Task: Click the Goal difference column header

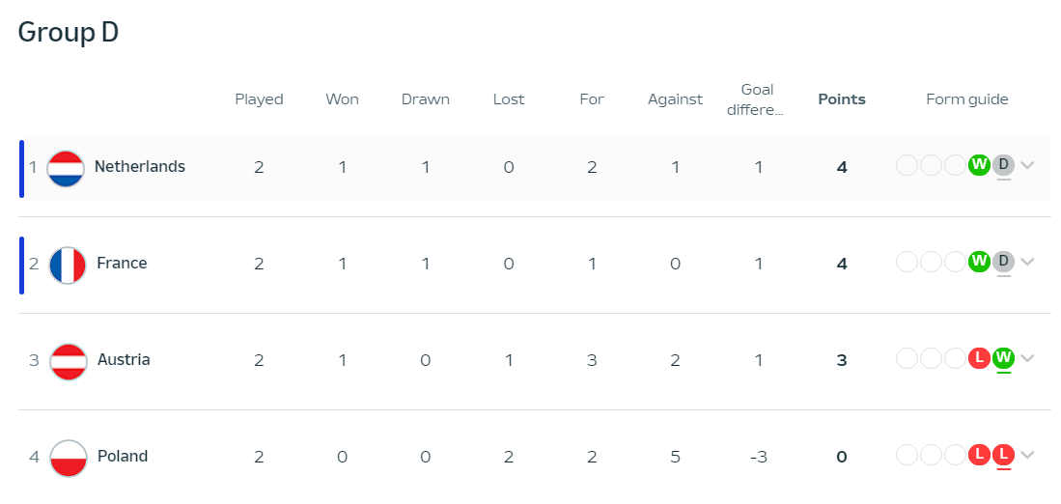Action: (x=758, y=99)
